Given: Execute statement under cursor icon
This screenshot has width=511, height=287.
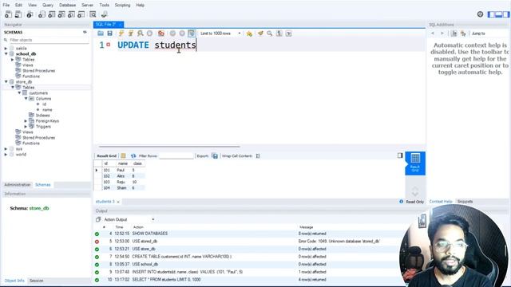Looking at the screenshot, I should pos(131,33).
